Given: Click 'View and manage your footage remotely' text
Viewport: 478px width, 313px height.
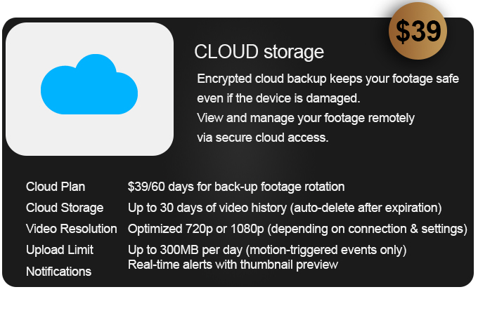Looking at the screenshot, I should click(306, 118).
